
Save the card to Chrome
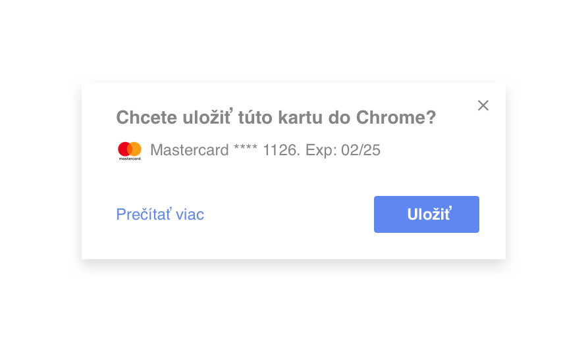click(x=427, y=214)
